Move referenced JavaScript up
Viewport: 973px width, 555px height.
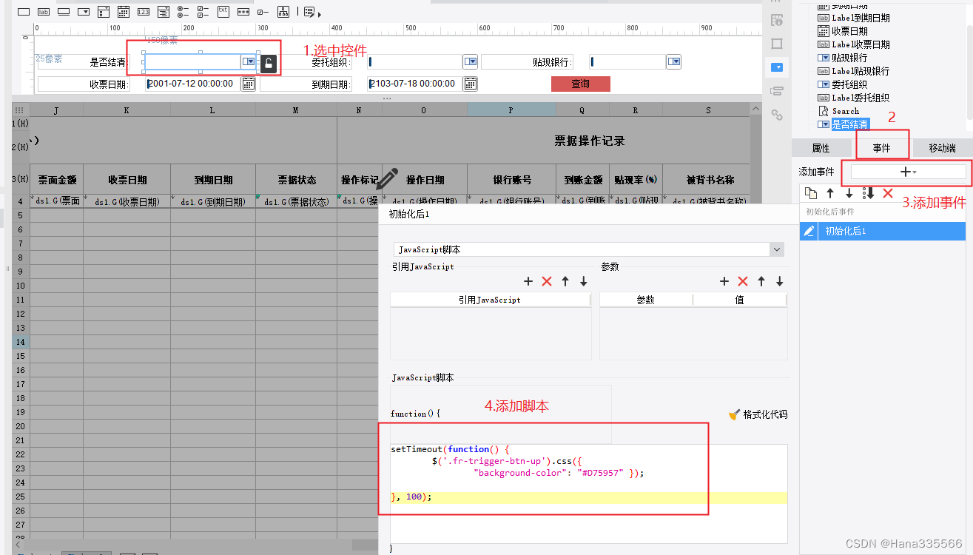565,281
